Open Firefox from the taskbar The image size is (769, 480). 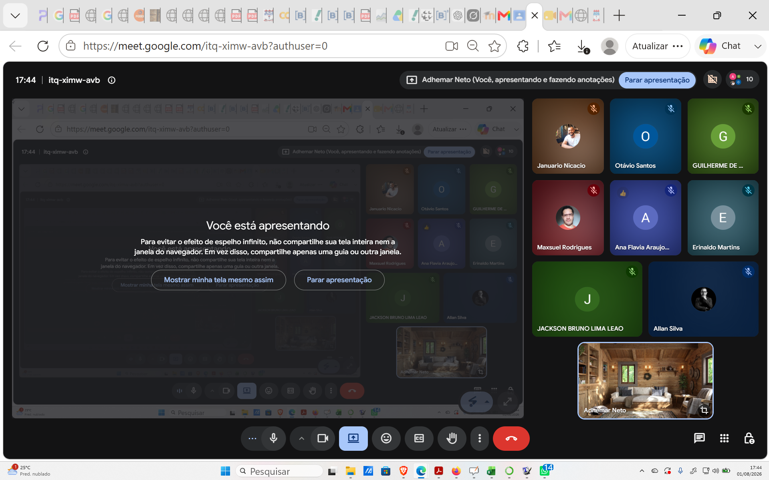(x=456, y=471)
